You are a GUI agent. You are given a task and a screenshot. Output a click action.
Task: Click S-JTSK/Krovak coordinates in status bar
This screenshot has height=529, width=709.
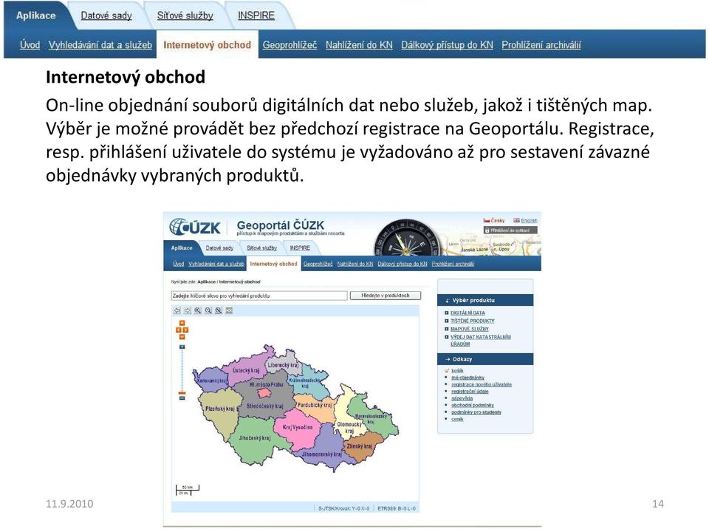pos(344,508)
